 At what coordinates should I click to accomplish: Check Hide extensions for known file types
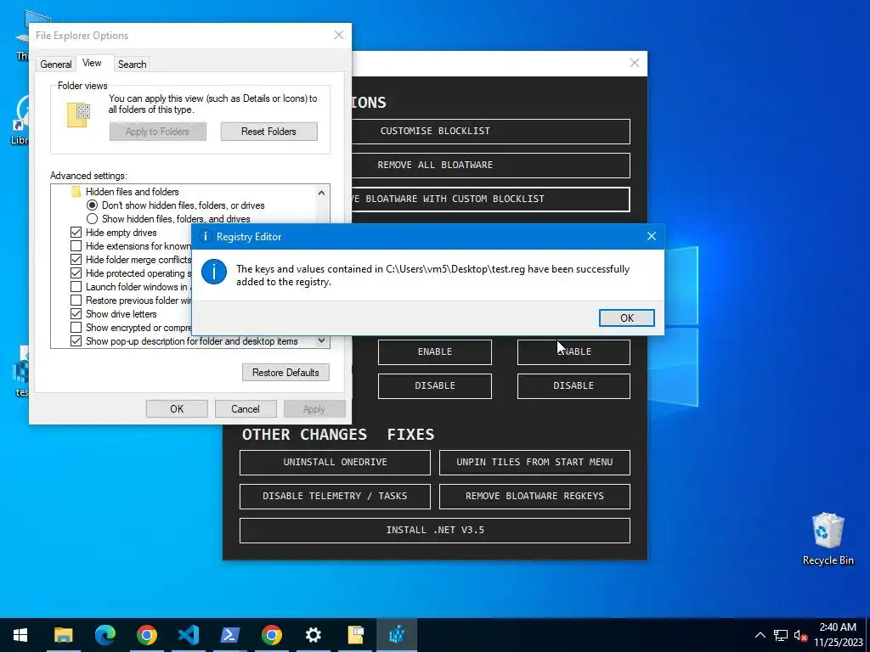(x=76, y=245)
